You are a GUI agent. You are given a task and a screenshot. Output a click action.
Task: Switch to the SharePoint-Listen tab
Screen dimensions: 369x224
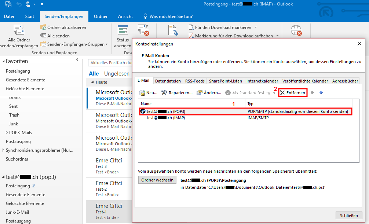226,81
